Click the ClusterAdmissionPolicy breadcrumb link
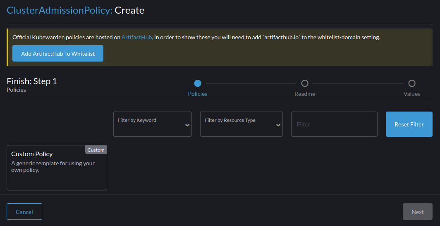The width and height of the screenshot is (440, 226). [59, 10]
